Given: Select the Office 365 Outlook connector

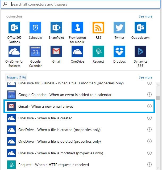Looking at the screenshot, I should [x=14, y=28].
